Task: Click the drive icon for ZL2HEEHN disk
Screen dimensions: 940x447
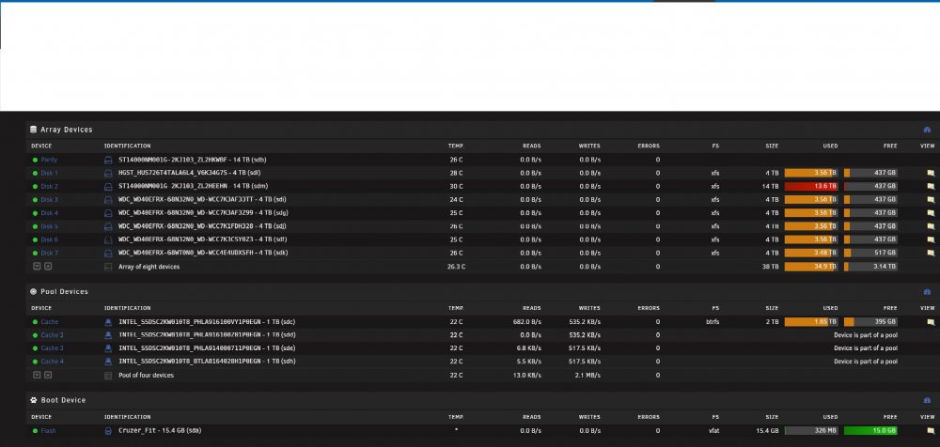Action: (x=108, y=186)
